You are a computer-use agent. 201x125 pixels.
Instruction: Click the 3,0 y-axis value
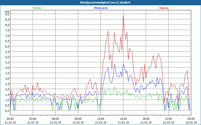(7, 78)
